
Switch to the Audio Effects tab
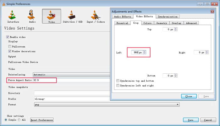123,17
